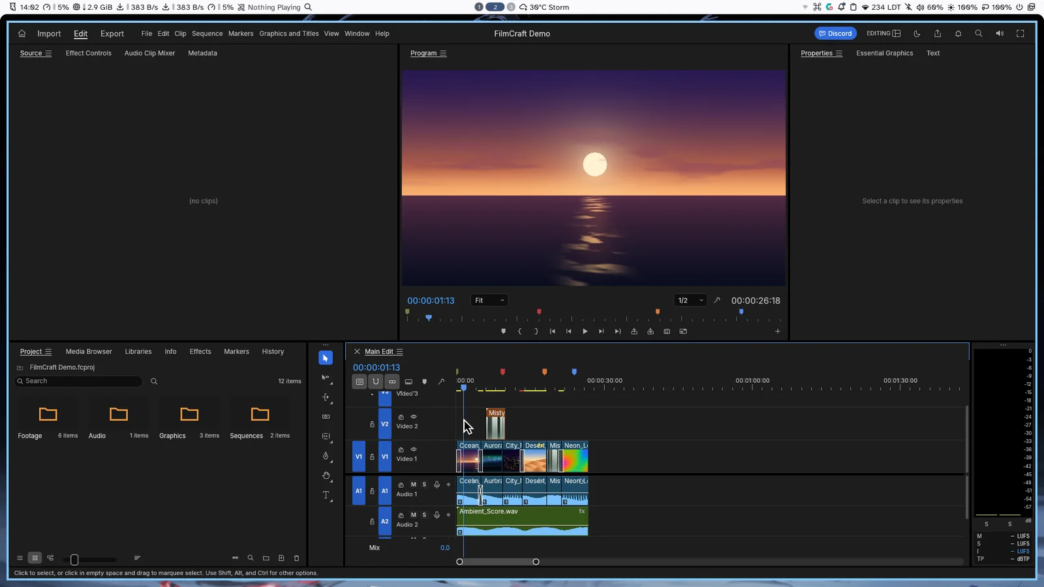Click Mark Out bracket in Program monitor
Image resolution: width=1044 pixels, height=587 pixels.
point(536,331)
